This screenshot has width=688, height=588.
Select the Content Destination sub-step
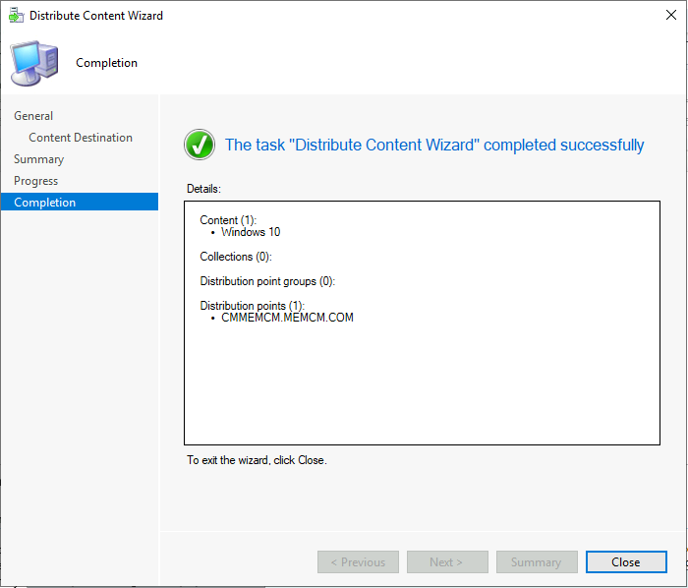(81, 138)
